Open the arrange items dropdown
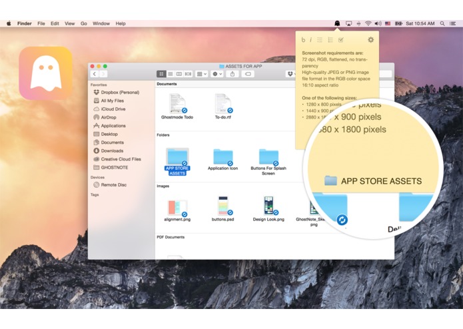463x329 pixels. pos(202,74)
